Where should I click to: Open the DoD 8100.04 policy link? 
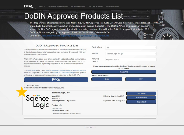32,70
